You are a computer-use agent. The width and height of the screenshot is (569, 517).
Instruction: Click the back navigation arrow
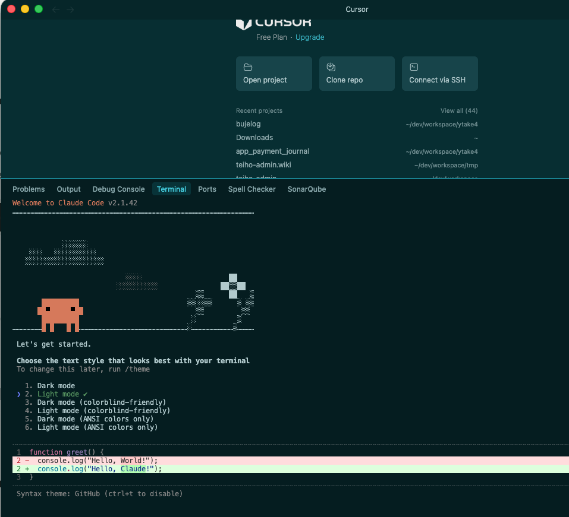(x=56, y=9)
